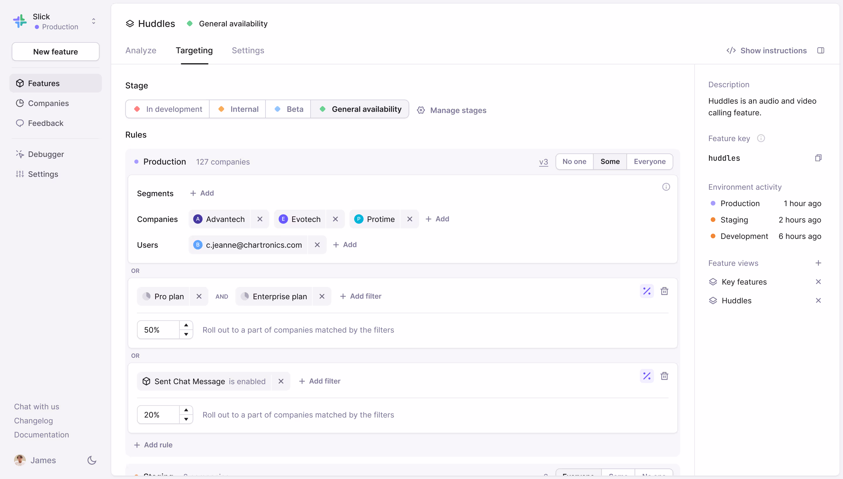Remove Advantech company

(x=260, y=219)
